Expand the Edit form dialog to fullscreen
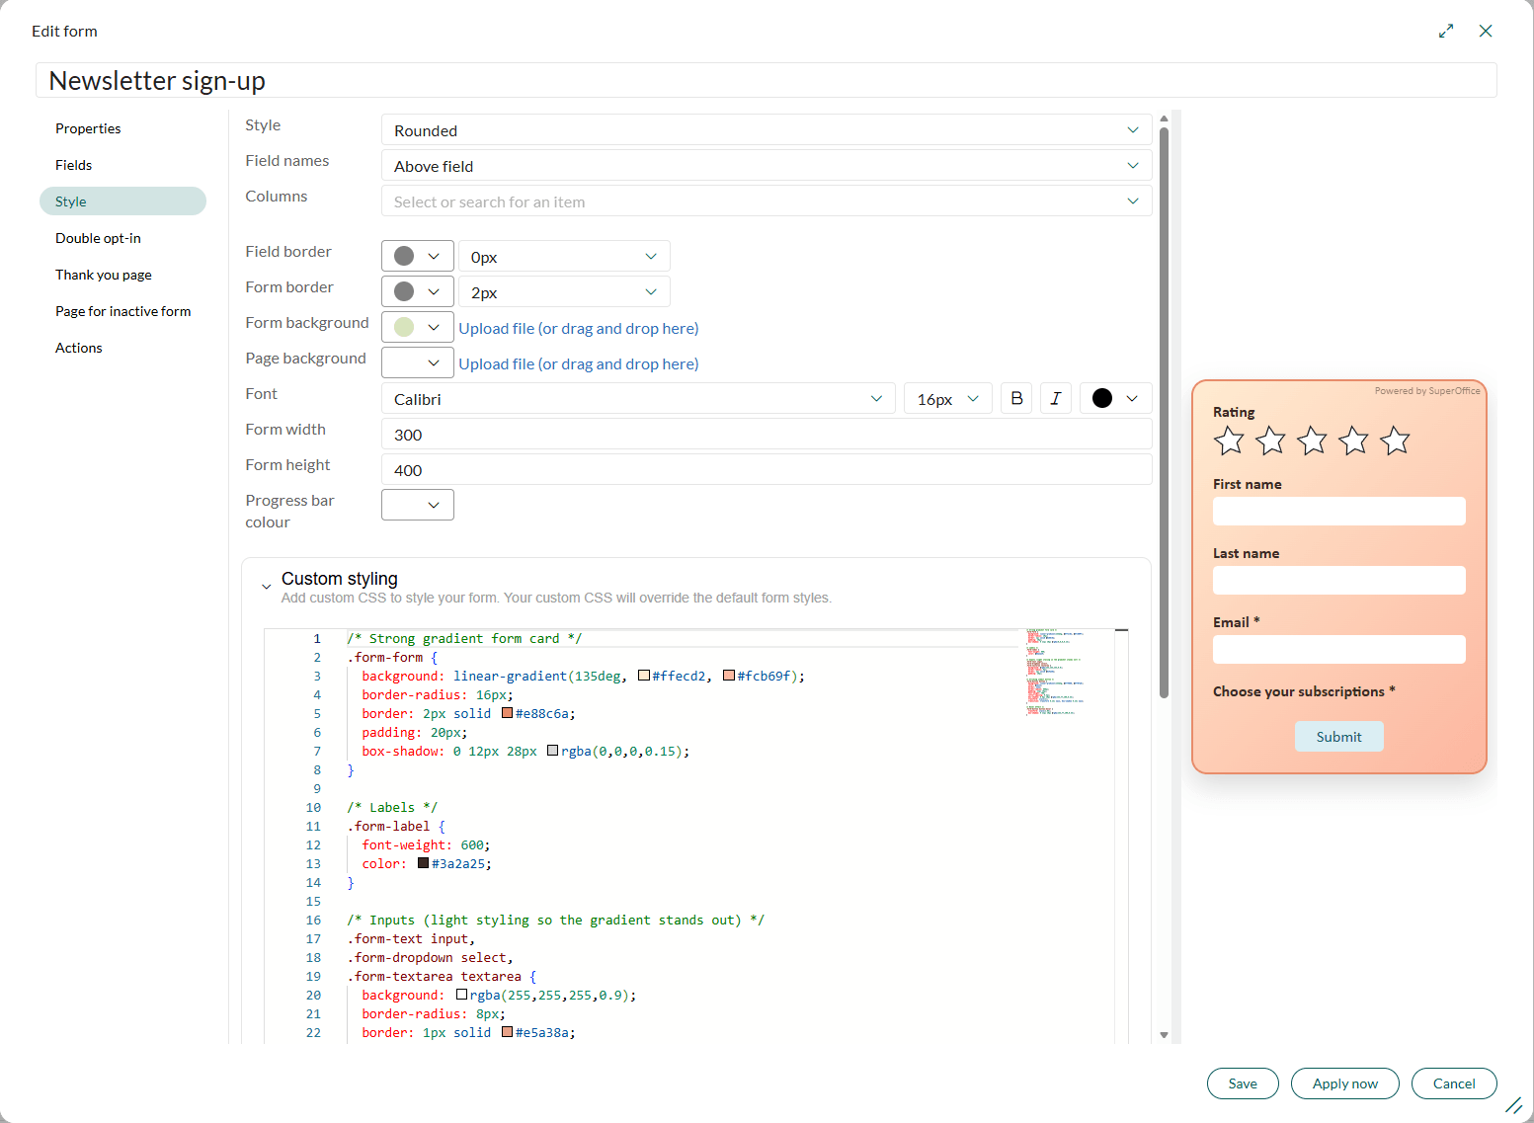Image resolution: width=1534 pixels, height=1123 pixels. click(x=1446, y=31)
